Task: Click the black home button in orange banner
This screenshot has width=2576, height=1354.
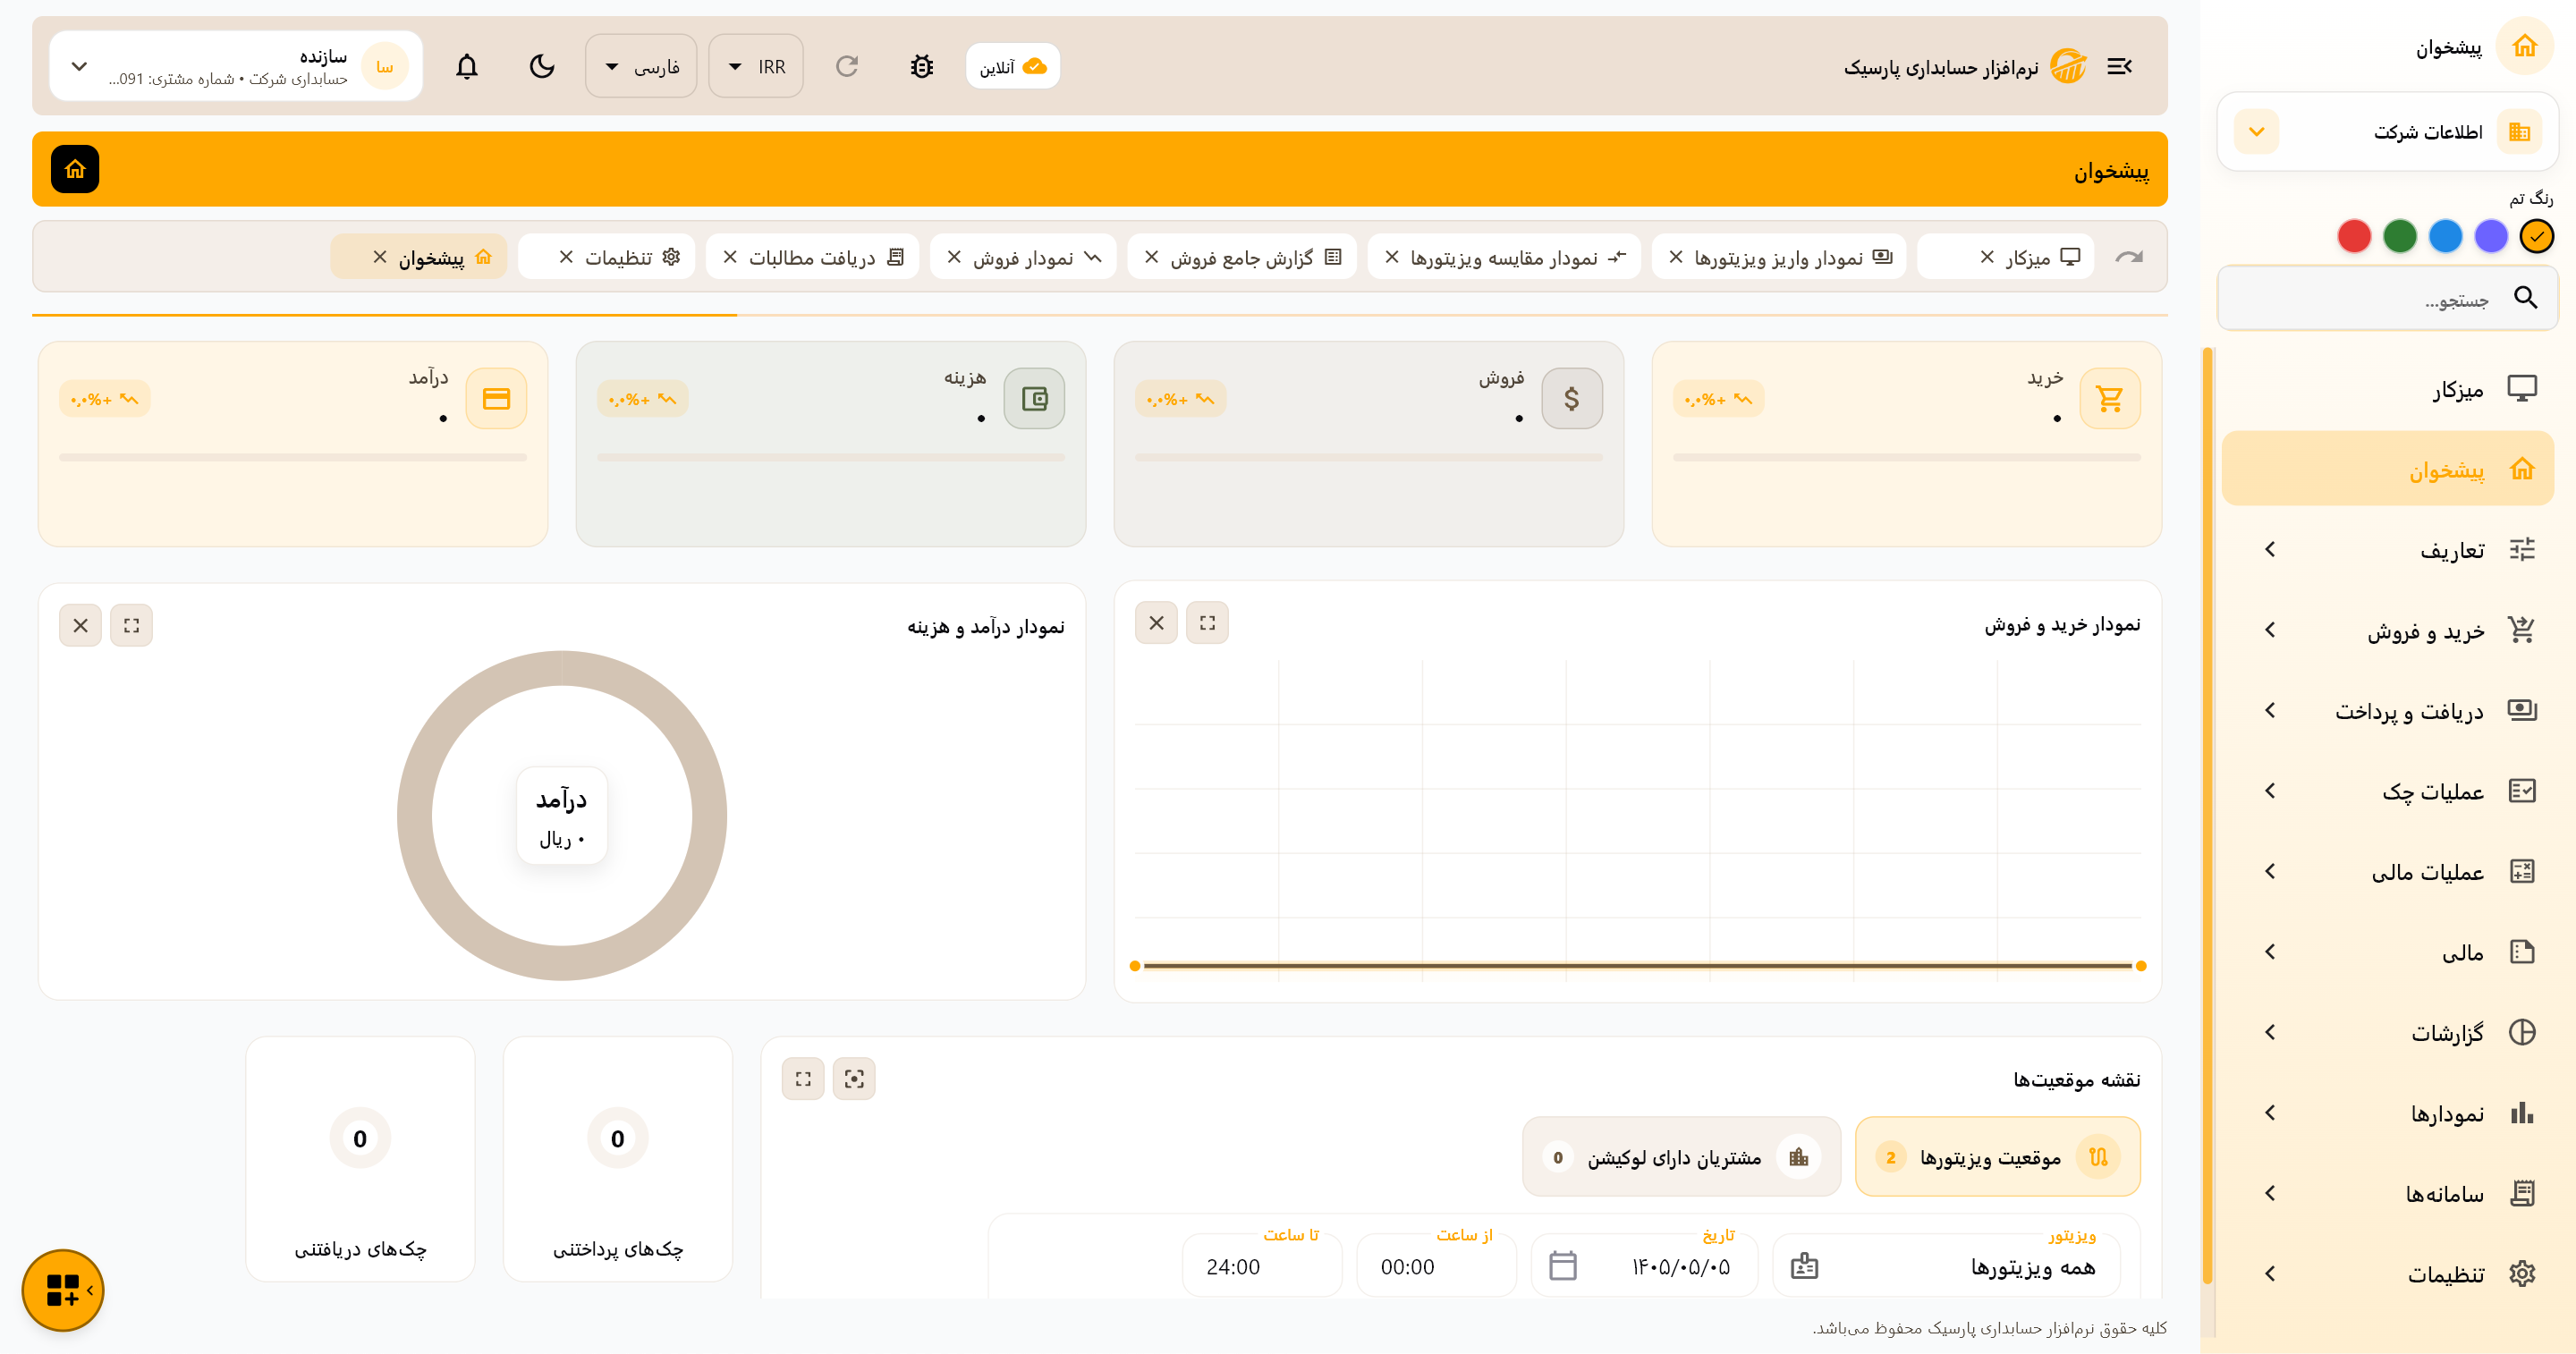Action: tap(75, 169)
